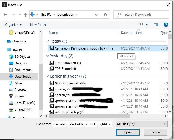Screen dimensions: 174x140
Task: Click the File name combo box
Action: point(82,124)
